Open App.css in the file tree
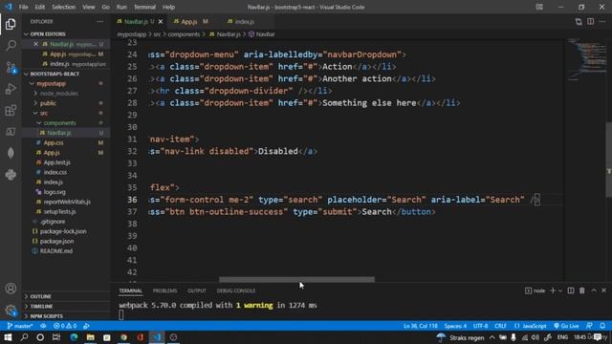 [x=66, y=142]
